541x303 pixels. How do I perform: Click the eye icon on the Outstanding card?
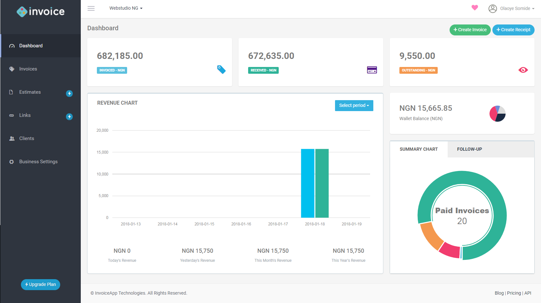coord(523,70)
